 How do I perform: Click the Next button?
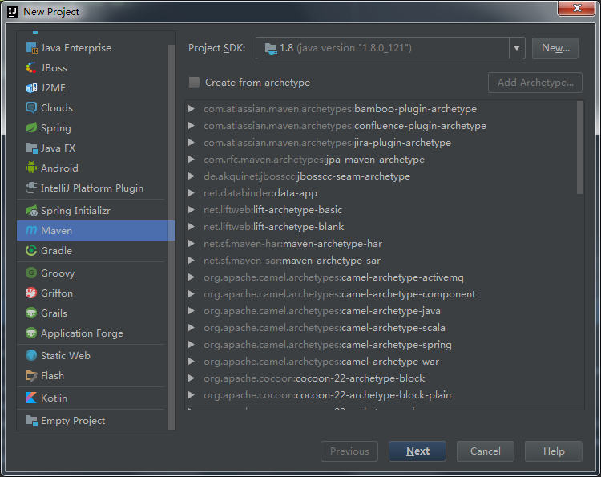(417, 451)
